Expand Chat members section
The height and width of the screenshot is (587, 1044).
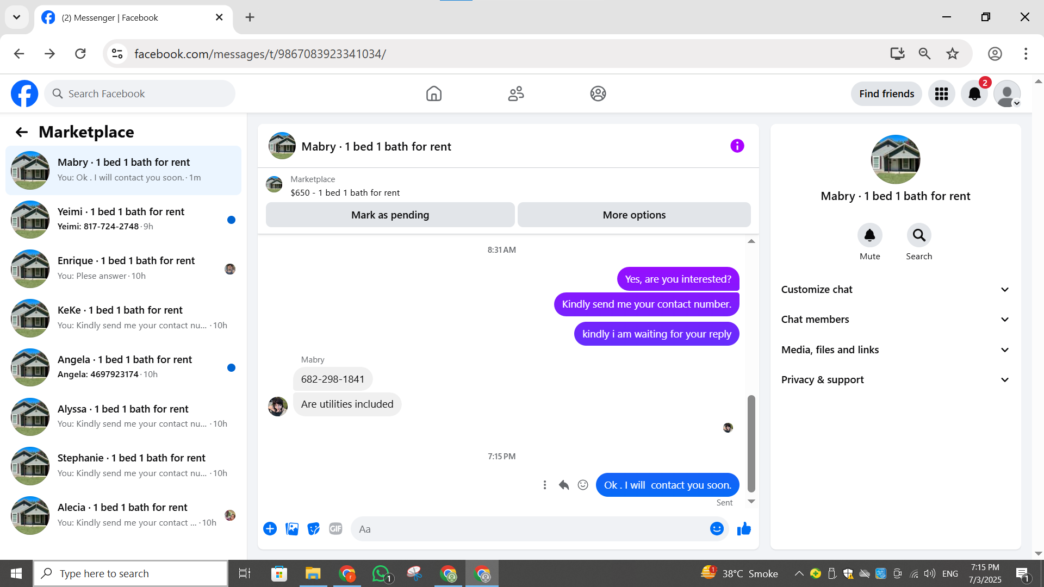point(895,320)
